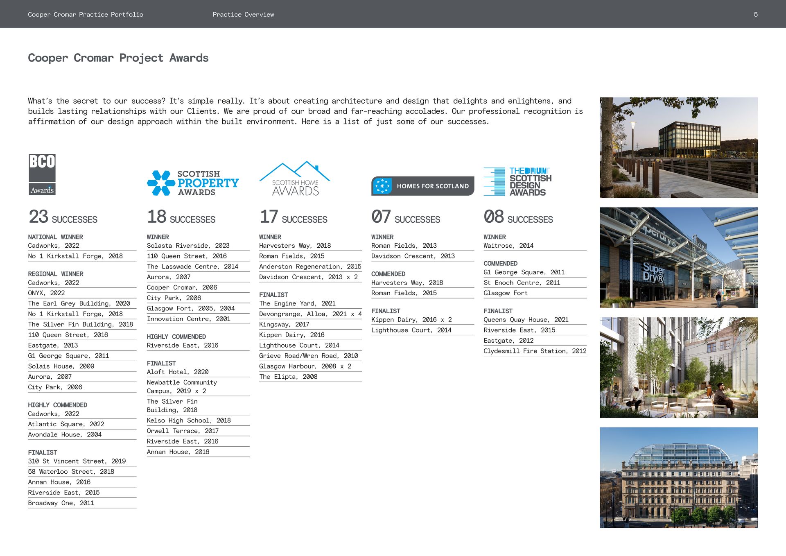Select 'The Elipta, 2008' entry
This screenshot has width=786, height=556.
288,377
